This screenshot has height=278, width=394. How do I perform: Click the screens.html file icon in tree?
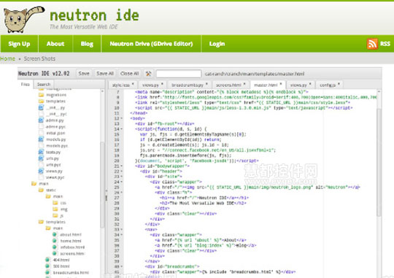point(55,253)
